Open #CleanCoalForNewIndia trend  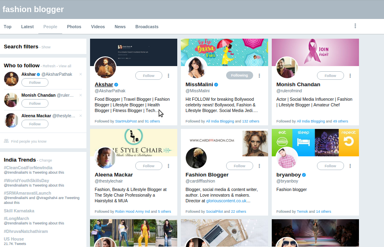pyautogui.click(x=28, y=168)
